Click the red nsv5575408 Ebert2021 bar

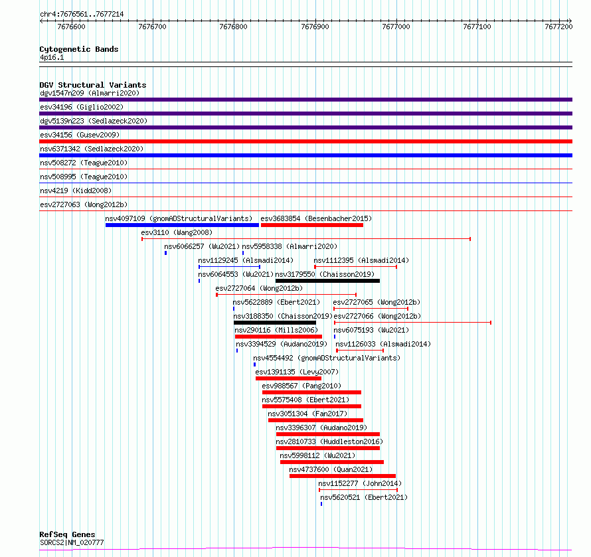(x=311, y=406)
